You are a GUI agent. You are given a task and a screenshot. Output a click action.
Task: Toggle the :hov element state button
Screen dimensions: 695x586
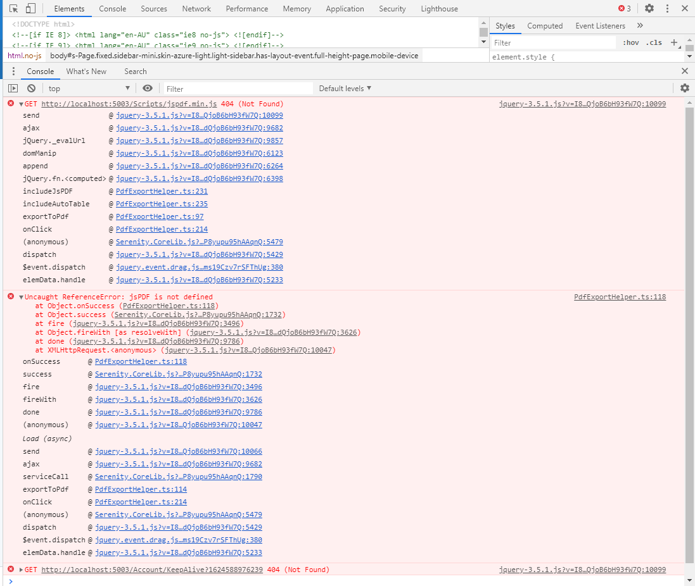631,42
